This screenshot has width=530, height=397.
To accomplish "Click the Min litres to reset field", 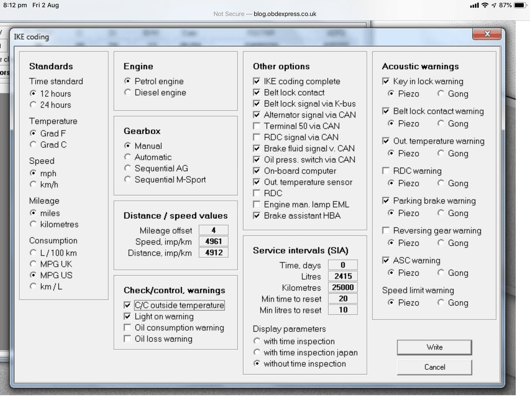I will tap(343, 310).
